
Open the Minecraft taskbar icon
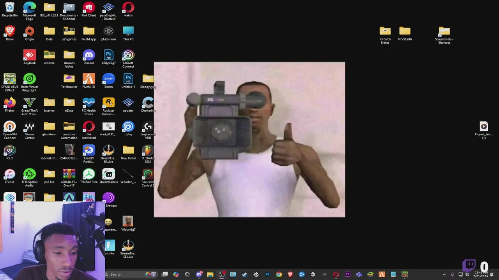click(x=405, y=275)
